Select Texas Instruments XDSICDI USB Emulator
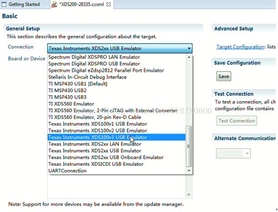This screenshot has width=278, height=212. (117, 164)
